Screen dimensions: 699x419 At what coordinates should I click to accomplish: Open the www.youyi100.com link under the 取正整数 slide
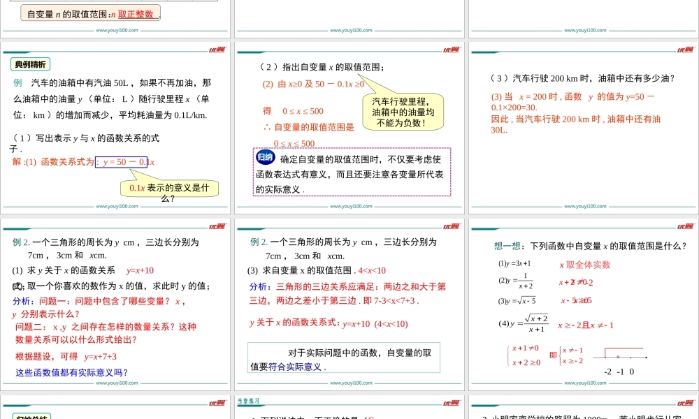pos(117,31)
